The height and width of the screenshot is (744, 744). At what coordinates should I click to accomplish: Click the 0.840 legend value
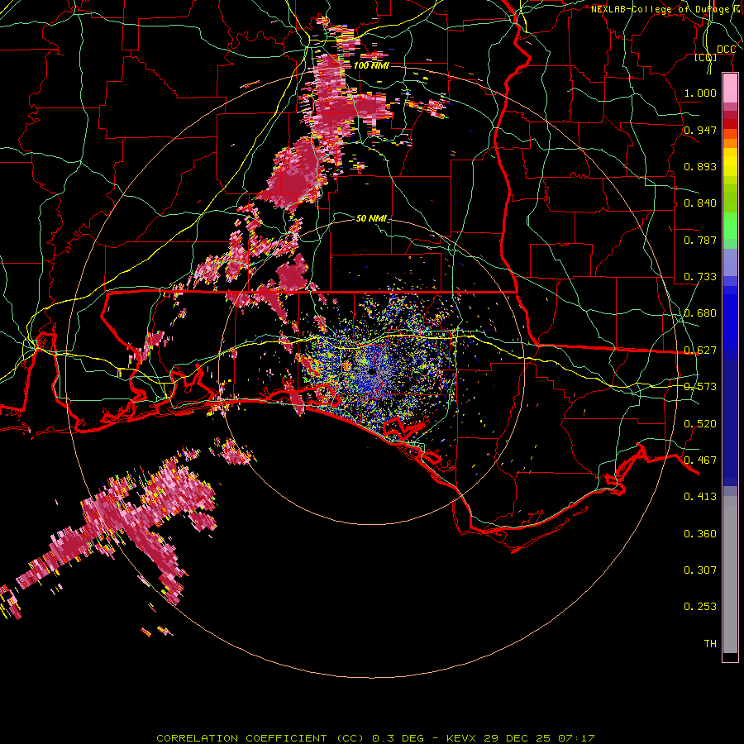(x=700, y=203)
